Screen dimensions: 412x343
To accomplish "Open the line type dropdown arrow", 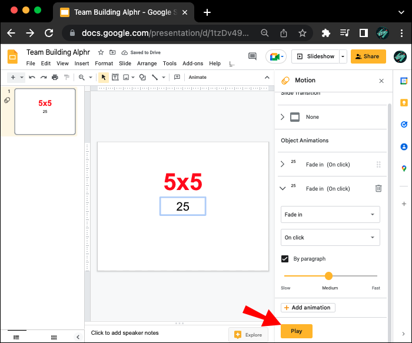I will pos(164,77).
